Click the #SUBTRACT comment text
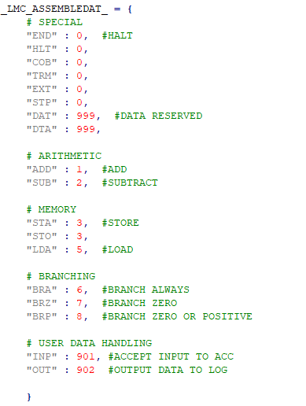The width and height of the screenshot is (306, 406). (130, 183)
